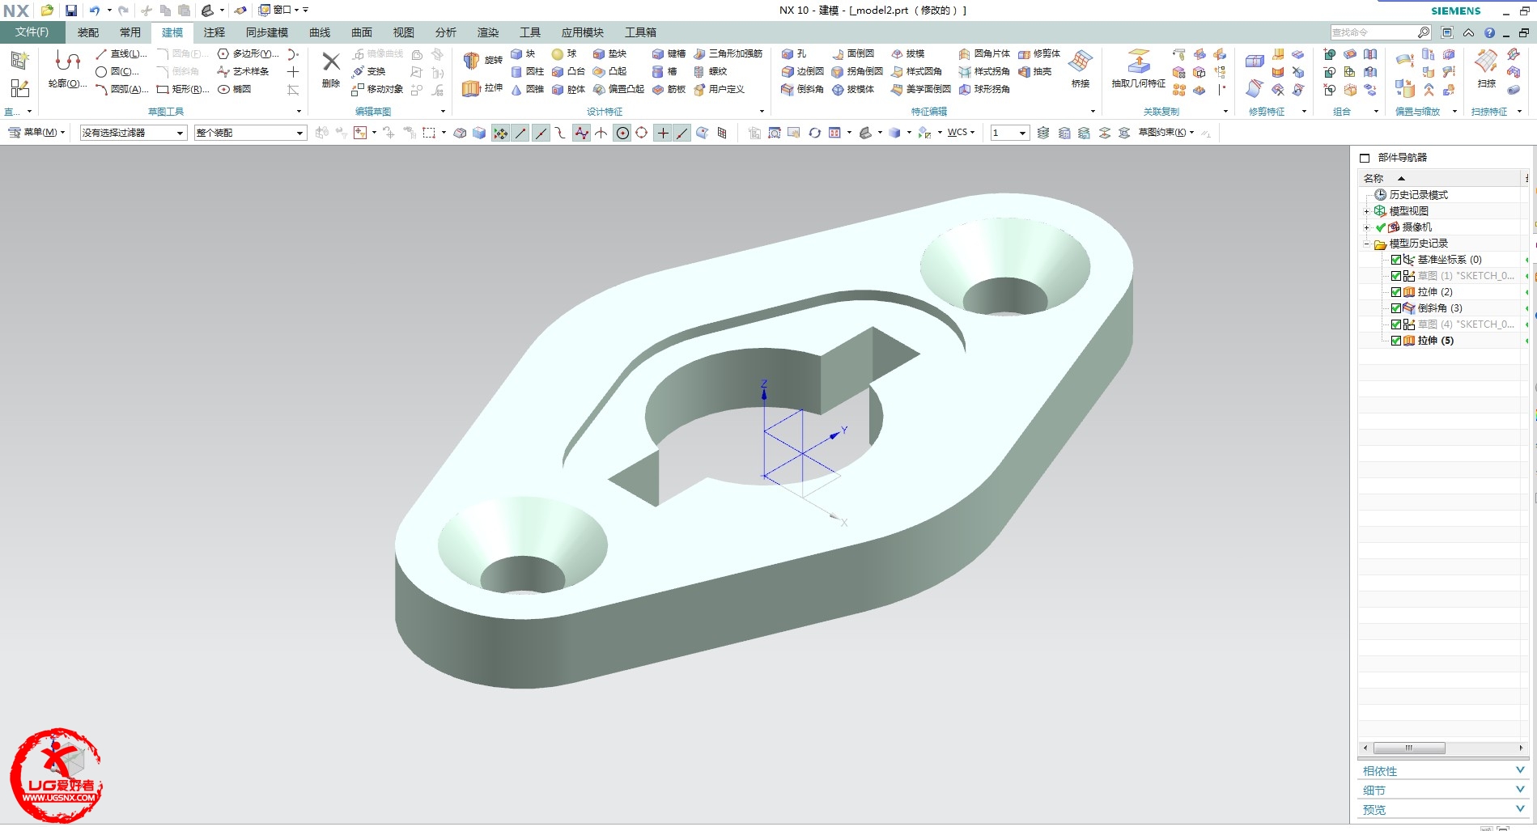The width and height of the screenshot is (1537, 831).
Task: Open the 螺纹 thread command
Action: [710, 71]
